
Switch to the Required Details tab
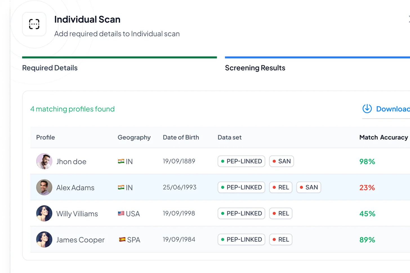(x=50, y=68)
